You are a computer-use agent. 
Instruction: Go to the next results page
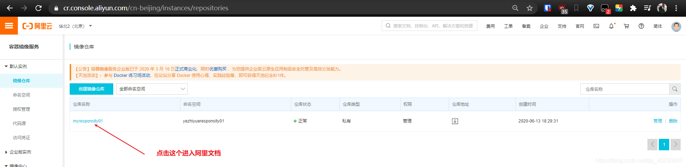(676, 144)
